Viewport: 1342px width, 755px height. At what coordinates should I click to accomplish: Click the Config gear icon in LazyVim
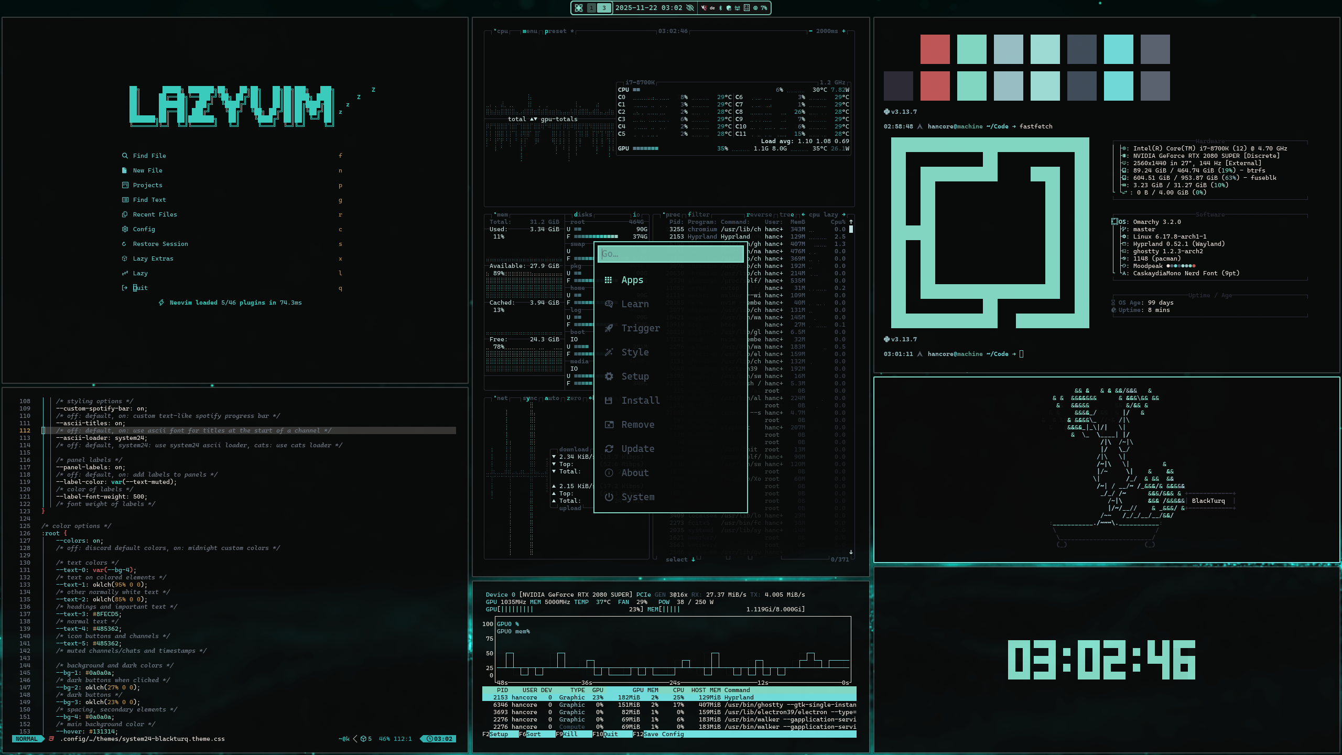125,229
